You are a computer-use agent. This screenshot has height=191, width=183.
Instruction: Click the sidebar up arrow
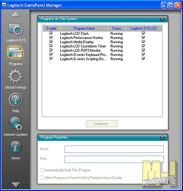click(x=16, y=14)
